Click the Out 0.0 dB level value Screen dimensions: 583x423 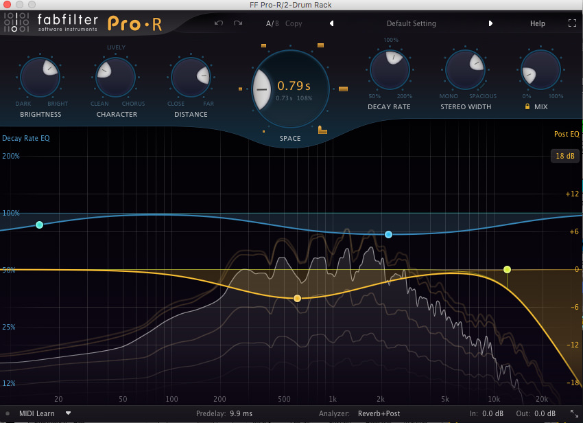coord(545,413)
